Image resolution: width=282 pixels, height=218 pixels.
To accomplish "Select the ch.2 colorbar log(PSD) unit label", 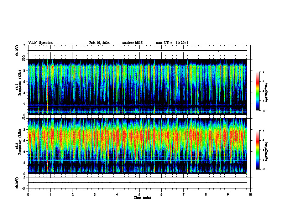I will [x=266, y=151].
